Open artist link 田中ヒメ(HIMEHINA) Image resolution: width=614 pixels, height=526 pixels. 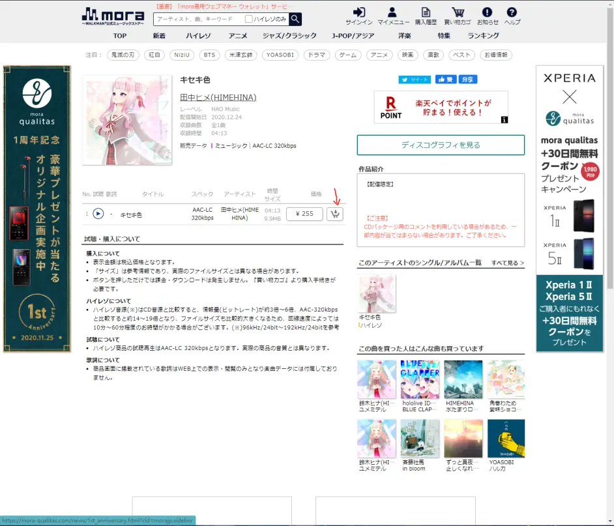[218, 97]
